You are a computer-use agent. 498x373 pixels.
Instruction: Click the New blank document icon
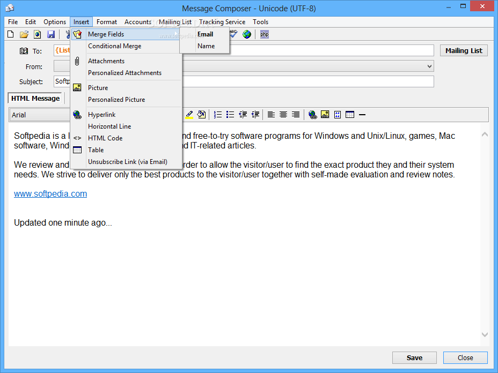[x=11, y=34]
